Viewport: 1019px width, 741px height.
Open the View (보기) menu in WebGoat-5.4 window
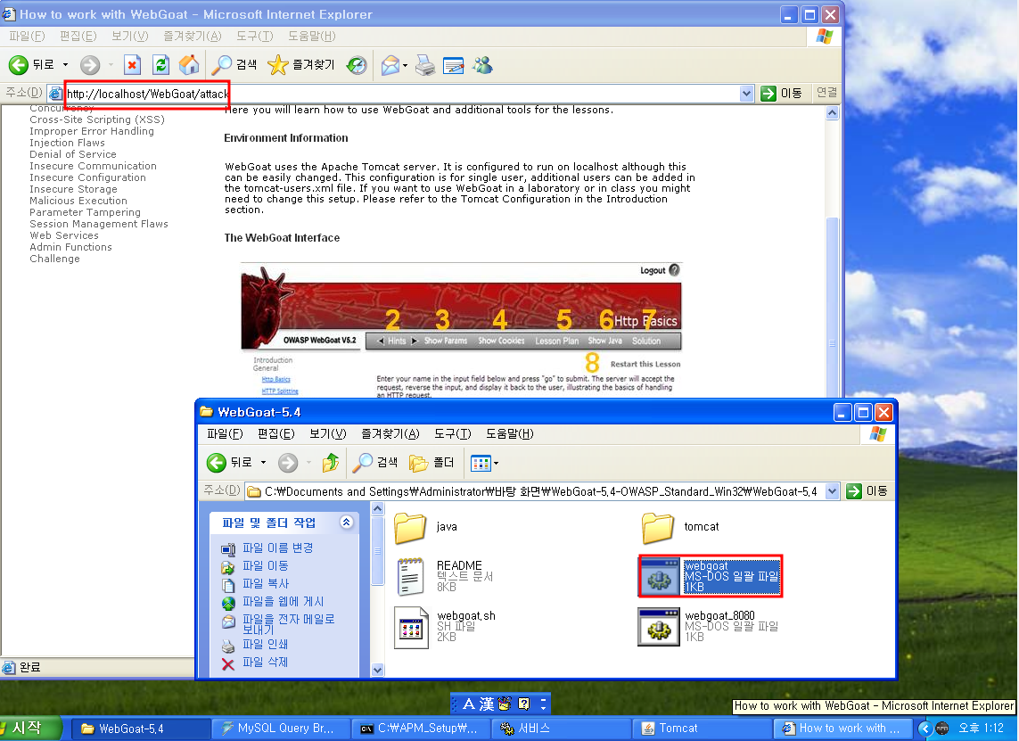point(327,433)
